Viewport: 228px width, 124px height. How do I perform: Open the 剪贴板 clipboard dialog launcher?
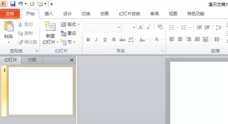pos(36,51)
